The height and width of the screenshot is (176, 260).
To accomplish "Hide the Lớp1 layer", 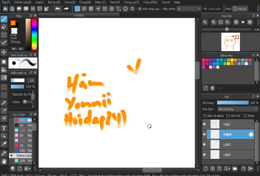I will [x=204, y=124].
